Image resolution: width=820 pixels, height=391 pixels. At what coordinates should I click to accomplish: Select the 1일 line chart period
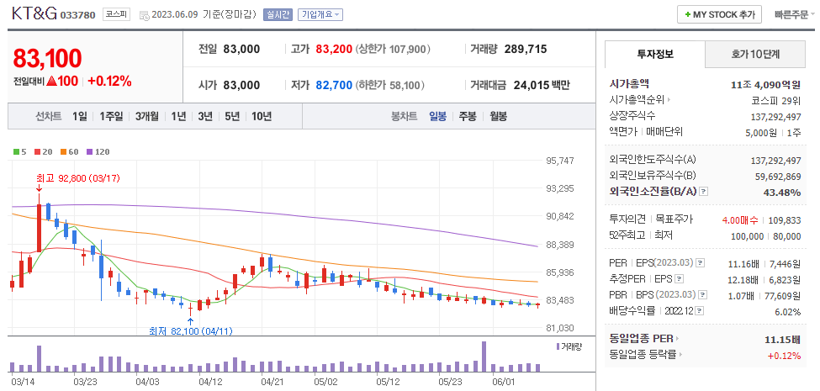80,116
